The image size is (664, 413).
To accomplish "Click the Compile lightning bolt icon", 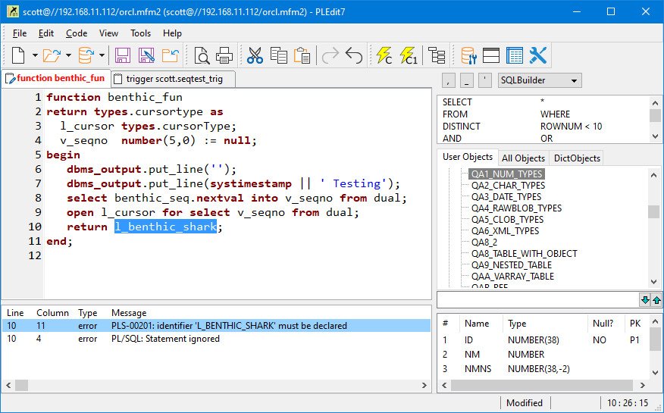I will [384, 55].
